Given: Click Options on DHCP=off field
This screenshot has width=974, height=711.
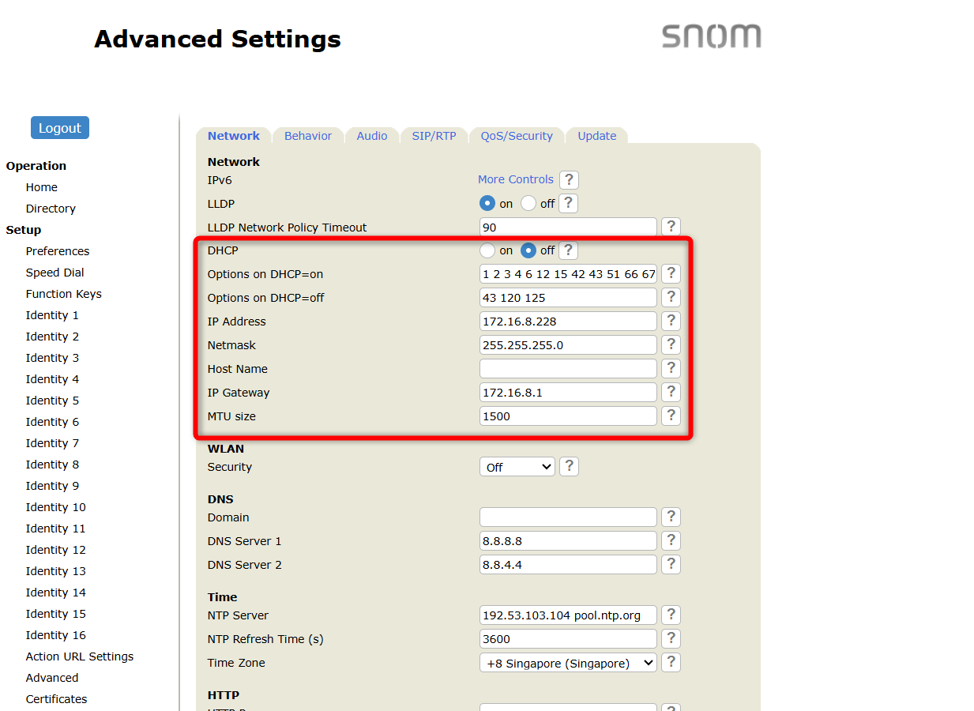Looking at the screenshot, I should click(568, 298).
